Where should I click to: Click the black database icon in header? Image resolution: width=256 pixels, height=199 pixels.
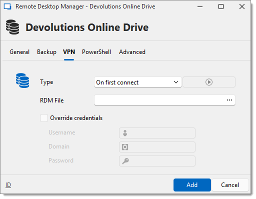pos(12,27)
